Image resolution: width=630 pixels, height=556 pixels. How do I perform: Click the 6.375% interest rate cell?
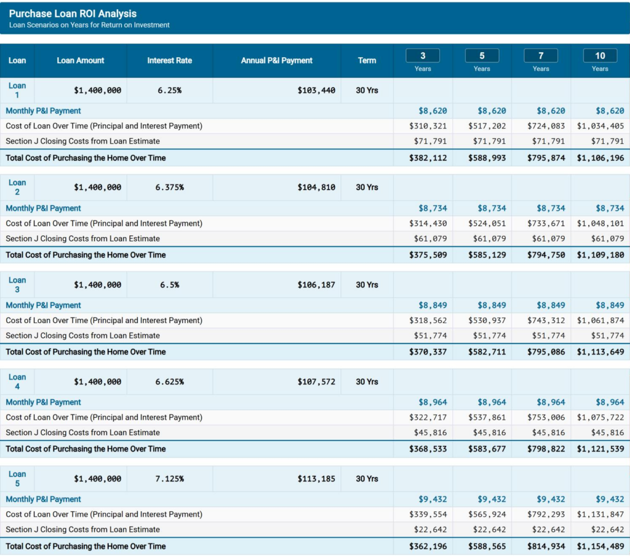tap(170, 187)
